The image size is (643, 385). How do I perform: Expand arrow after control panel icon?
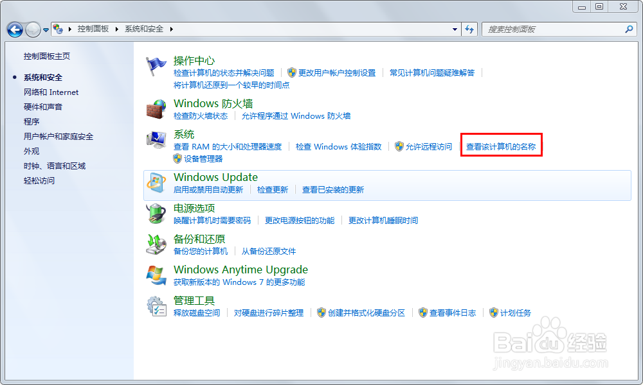[x=69, y=29]
